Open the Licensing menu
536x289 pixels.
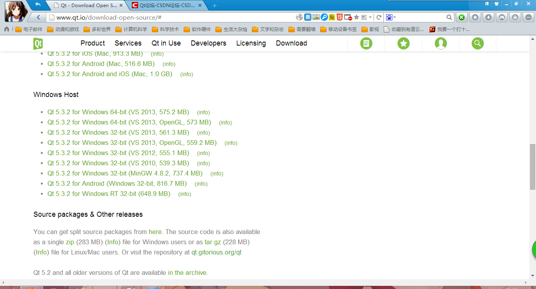click(x=251, y=43)
